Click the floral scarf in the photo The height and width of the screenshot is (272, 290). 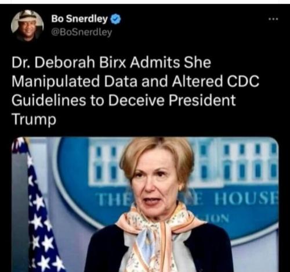155,237
